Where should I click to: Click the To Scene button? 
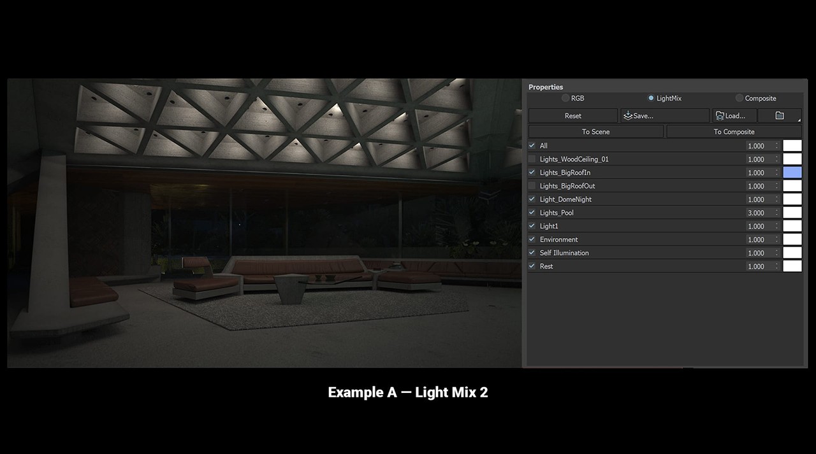[x=595, y=132]
